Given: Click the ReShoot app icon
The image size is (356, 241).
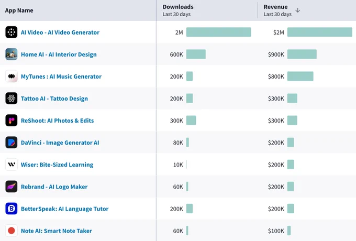Looking at the screenshot, I should (12, 120).
